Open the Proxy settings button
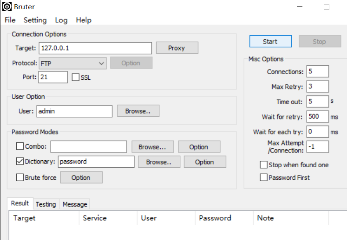Viewport: 347px width, 240px height. (177, 48)
